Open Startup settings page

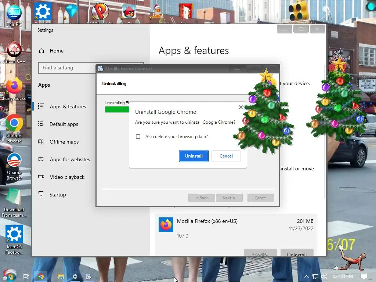[58, 195]
